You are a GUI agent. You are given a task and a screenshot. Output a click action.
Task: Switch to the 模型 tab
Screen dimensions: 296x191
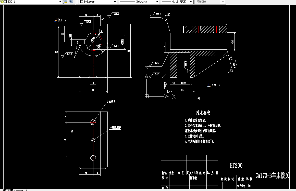8,190
